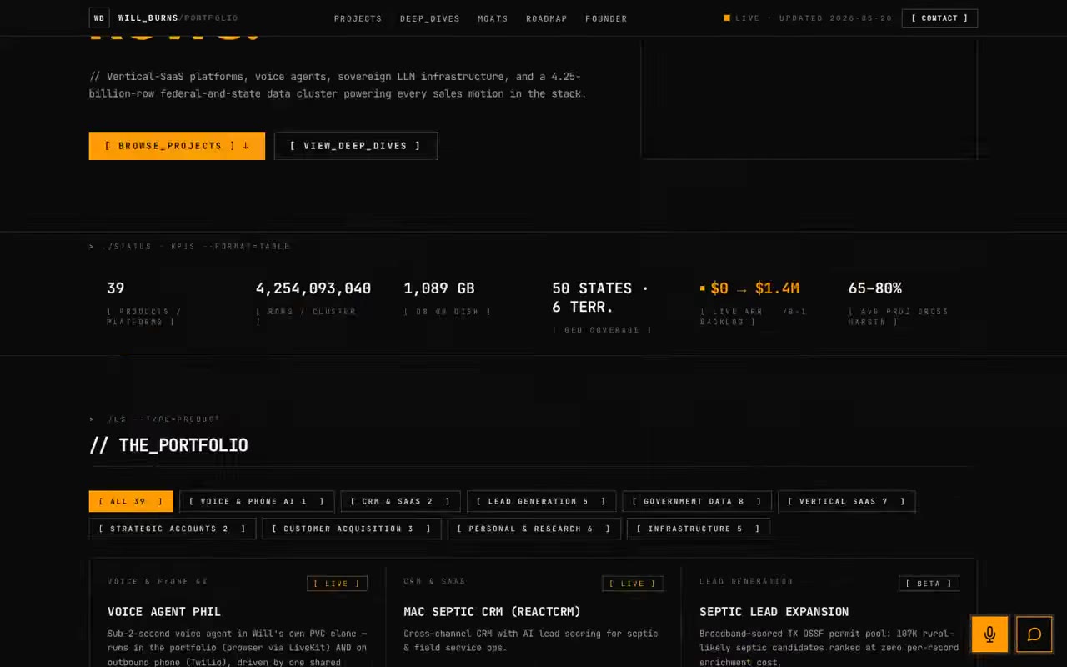This screenshot has height=667, width=1067.
Task: Filter by VERTICAL SAAS 7
Action: tap(847, 501)
